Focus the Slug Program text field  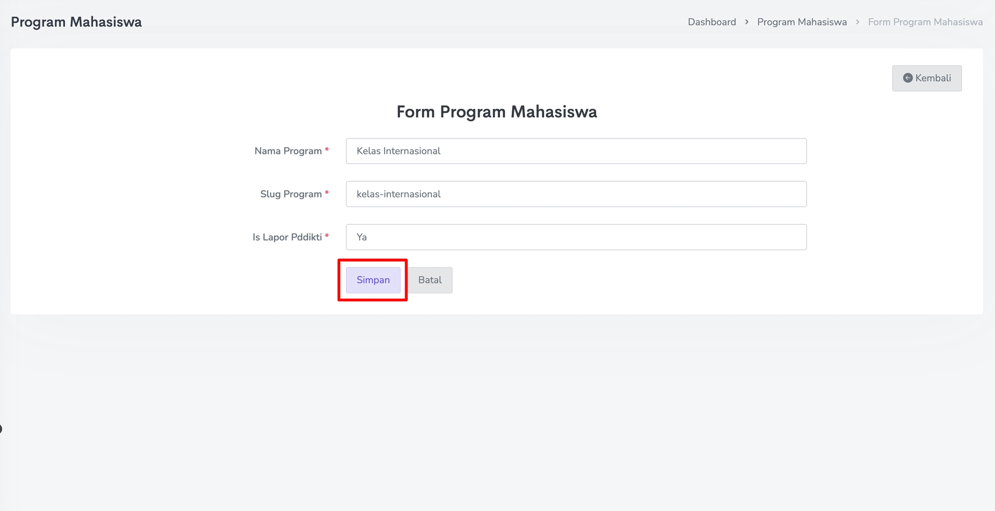point(576,194)
